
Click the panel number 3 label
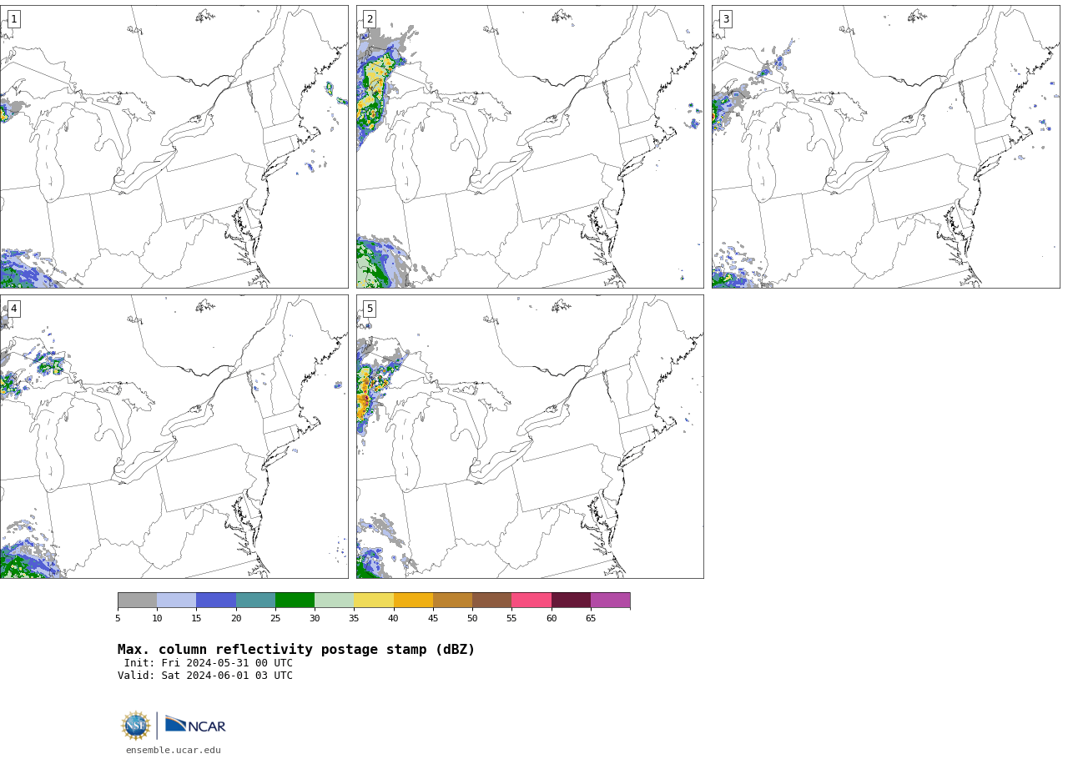[x=725, y=19]
